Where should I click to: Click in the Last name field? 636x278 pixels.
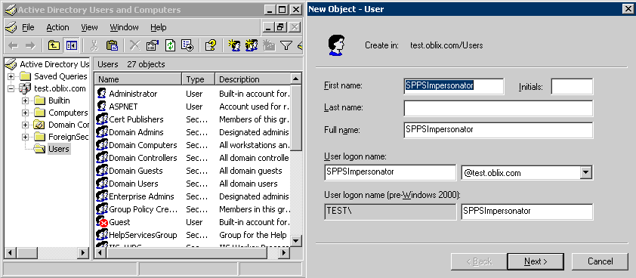click(499, 108)
